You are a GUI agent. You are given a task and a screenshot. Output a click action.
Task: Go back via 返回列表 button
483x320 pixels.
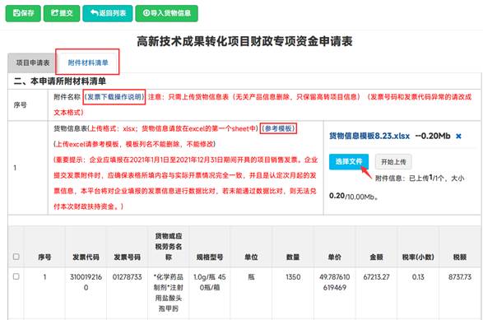[108, 13]
